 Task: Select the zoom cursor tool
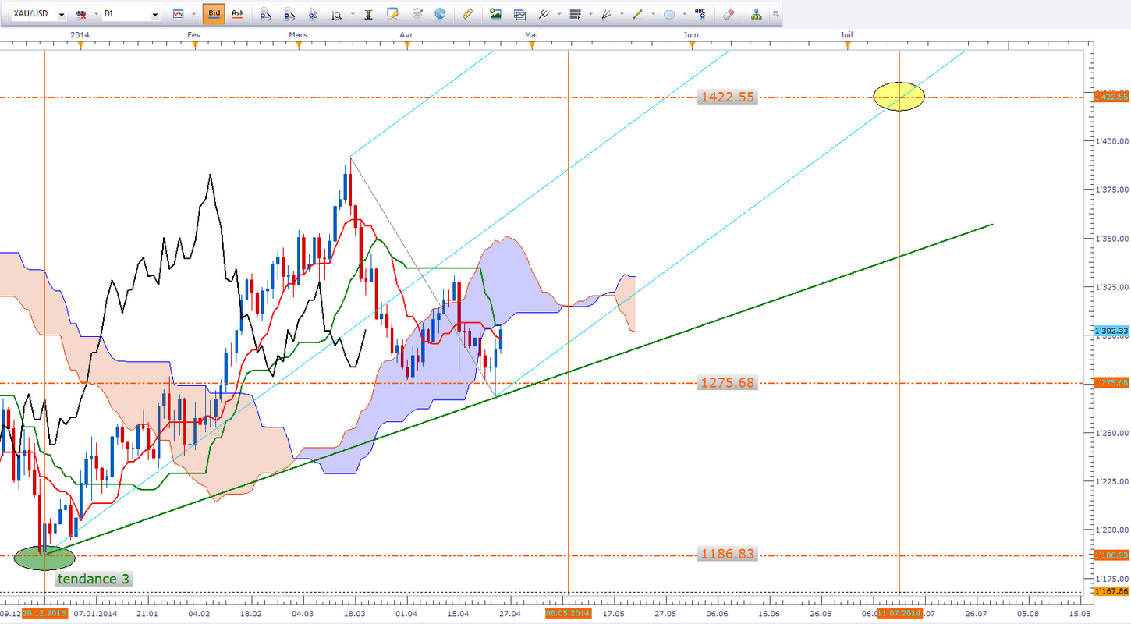tap(313, 14)
